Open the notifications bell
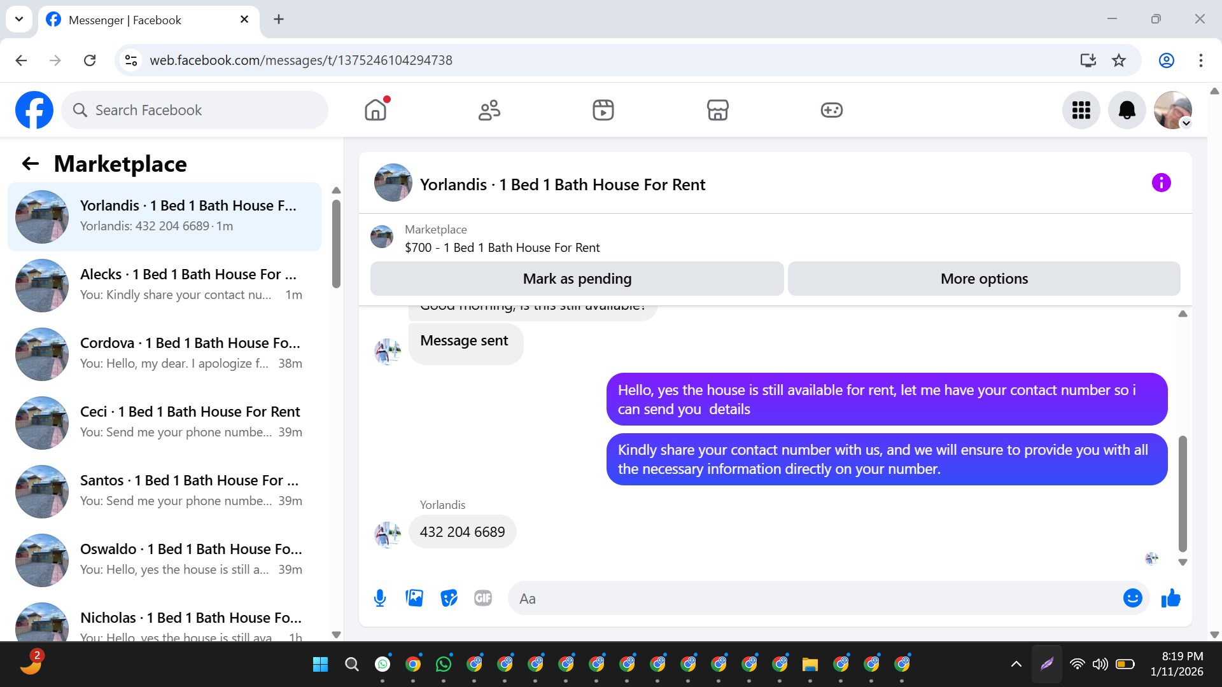This screenshot has width=1222, height=687. pyautogui.click(x=1127, y=110)
